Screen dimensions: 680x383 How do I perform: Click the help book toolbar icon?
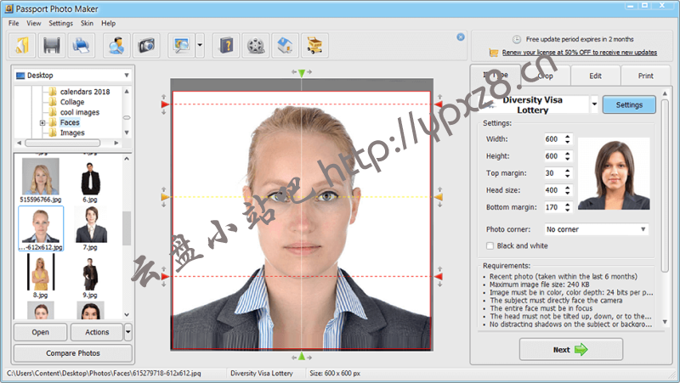coord(226,46)
